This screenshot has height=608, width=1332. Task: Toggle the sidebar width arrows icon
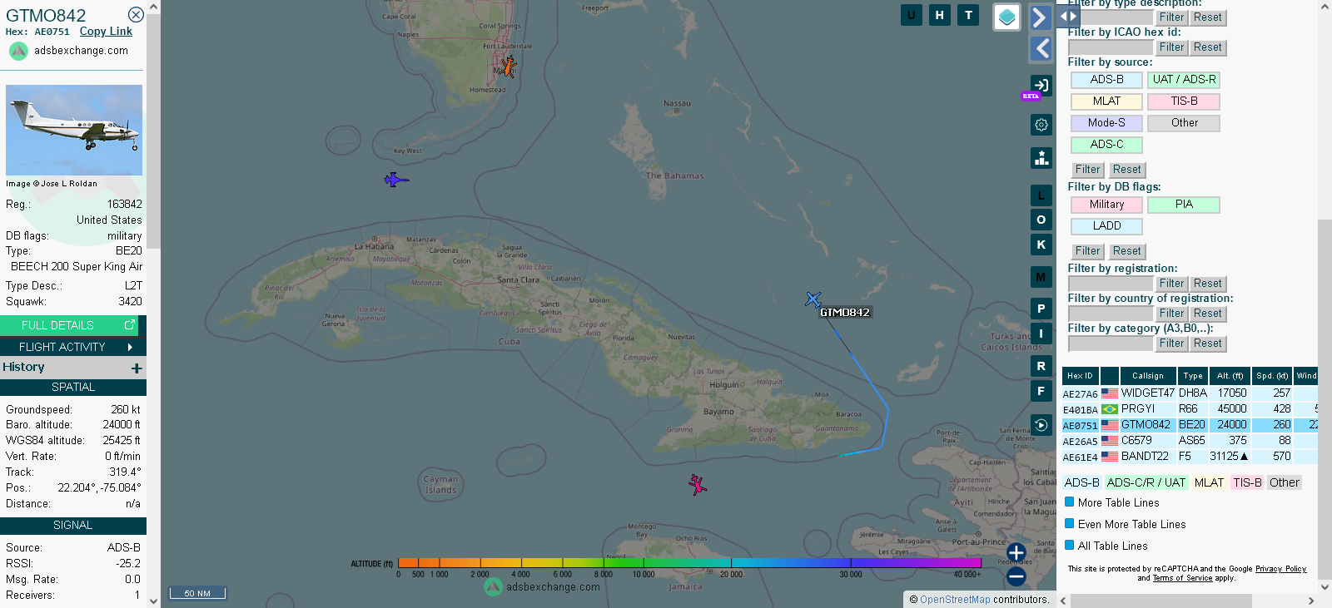click(1069, 16)
